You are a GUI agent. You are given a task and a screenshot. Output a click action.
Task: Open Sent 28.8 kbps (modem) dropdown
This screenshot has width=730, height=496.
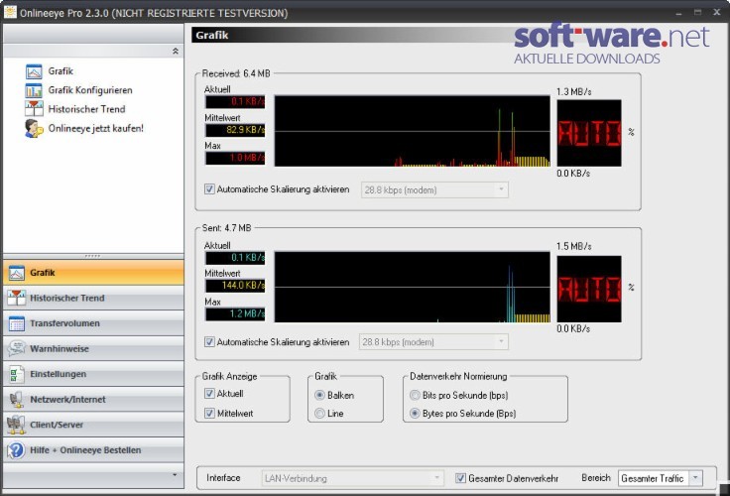(433, 342)
